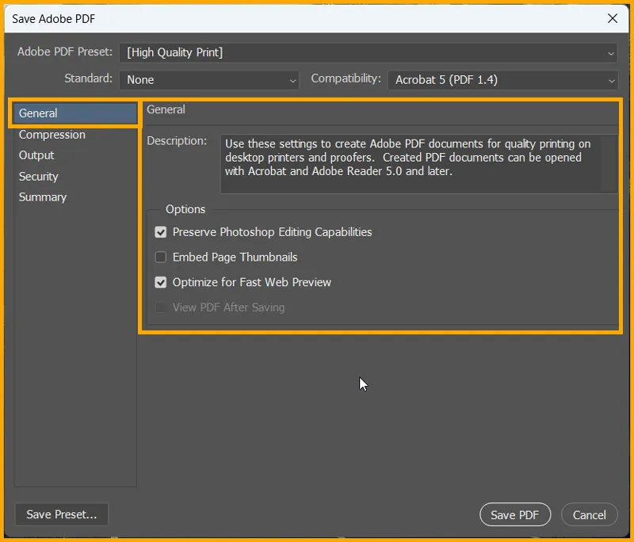The image size is (634, 542).
Task: Reselect the General section
Action: coord(37,113)
